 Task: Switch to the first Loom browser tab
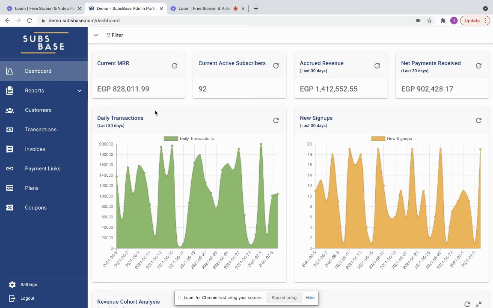(44, 9)
